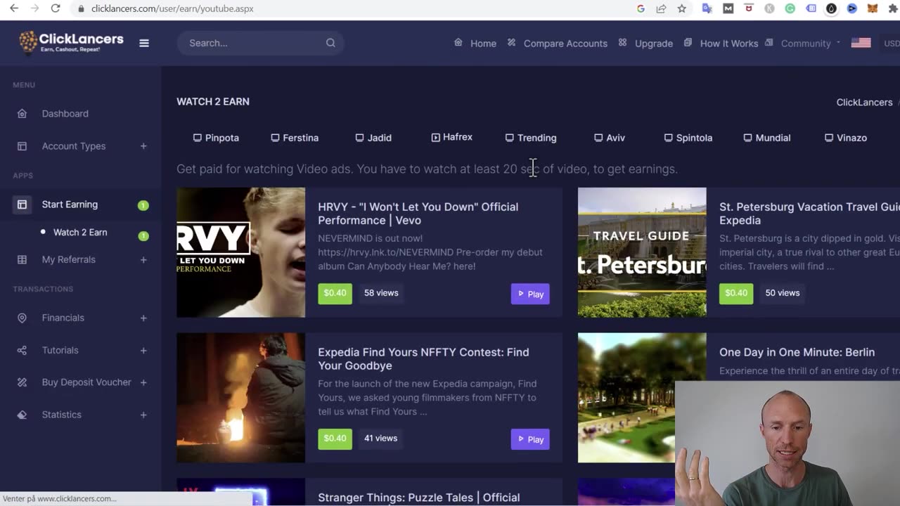Select the Mundial tab
900x506 pixels.
(x=767, y=138)
